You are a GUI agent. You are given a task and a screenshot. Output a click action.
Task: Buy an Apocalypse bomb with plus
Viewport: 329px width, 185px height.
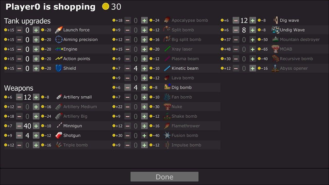[x=144, y=20]
